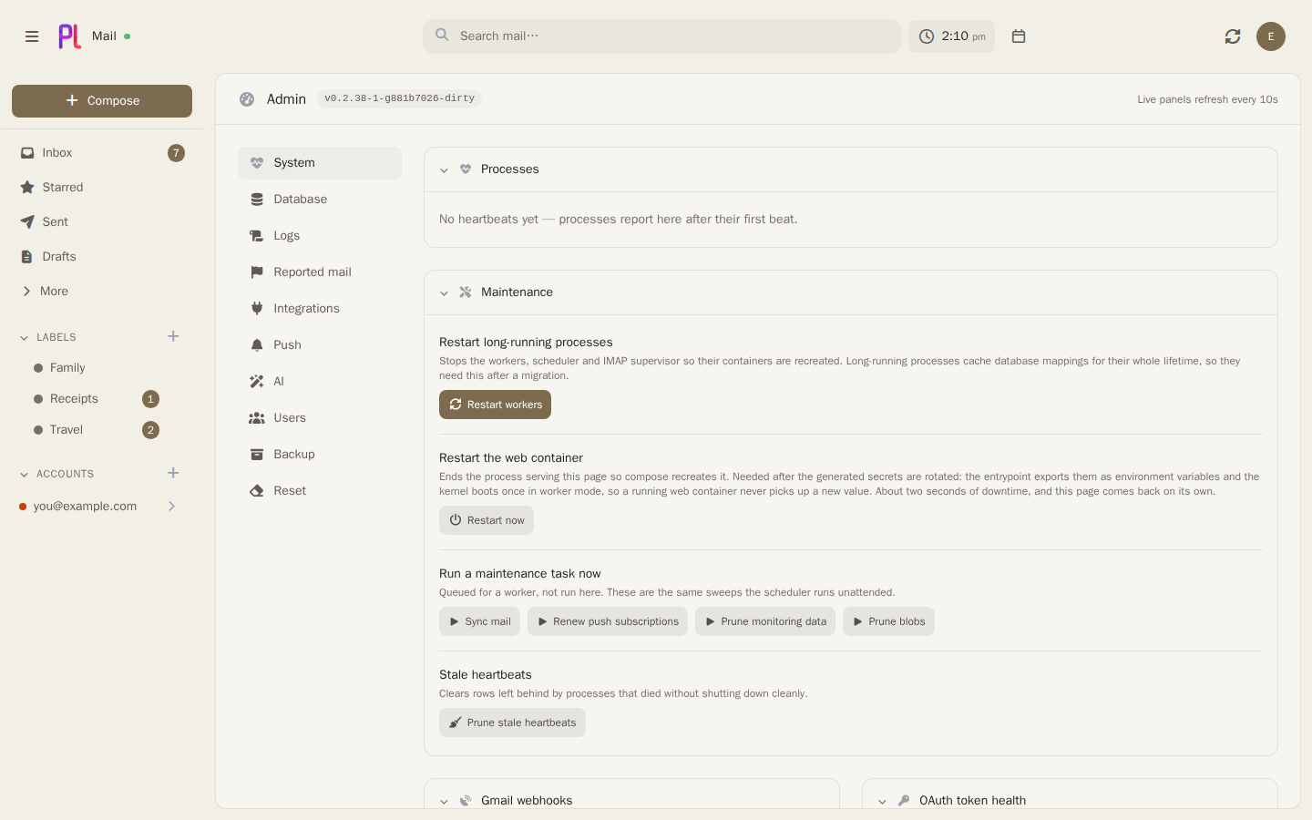1312x820 pixels.
Task: Run the Prune blobs task
Action: point(888,621)
